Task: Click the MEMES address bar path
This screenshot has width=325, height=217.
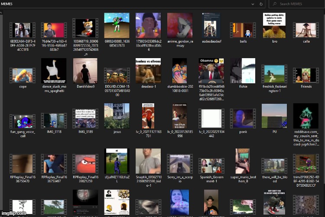Action: click(8, 4)
